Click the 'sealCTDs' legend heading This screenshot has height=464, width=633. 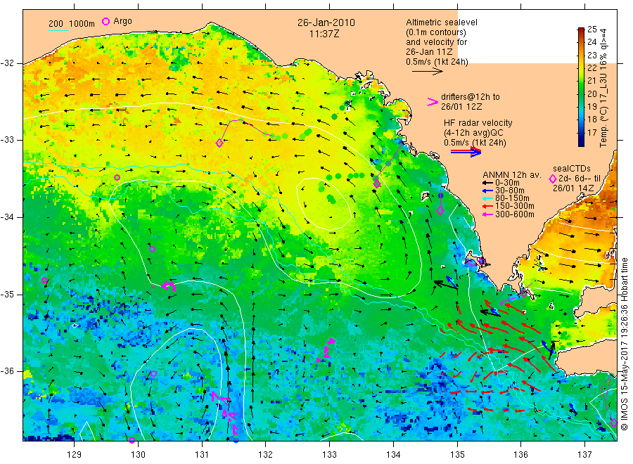coord(572,169)
